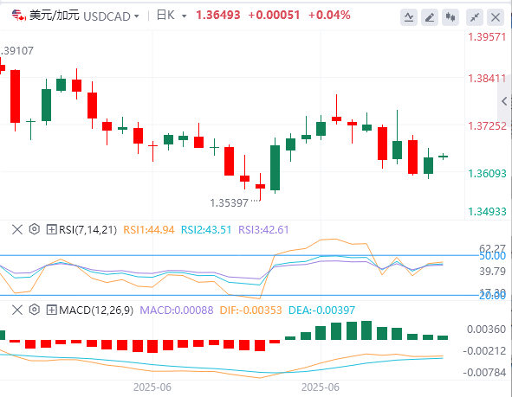Screen dimensions: 512x397
Task: Click the MACD(12,26,9) indicator label
Action: coord(96,310)
